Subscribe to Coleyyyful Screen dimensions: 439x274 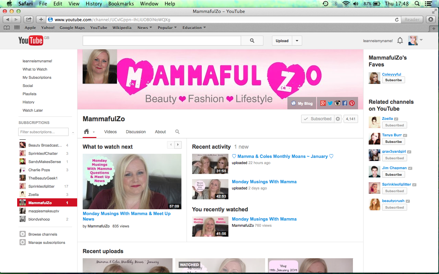coord(393,80)
